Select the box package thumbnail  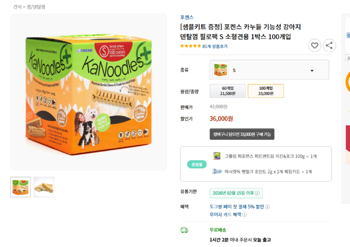pyautogui.click(x=20, y=187)
